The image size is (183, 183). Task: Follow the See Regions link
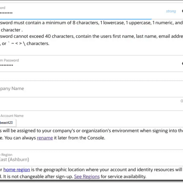coord(87,176)
